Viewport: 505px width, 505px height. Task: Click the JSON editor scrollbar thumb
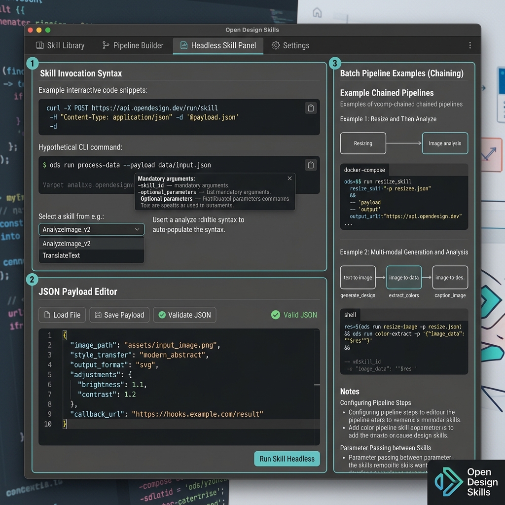pyautogui.click(x=317, y=385)
